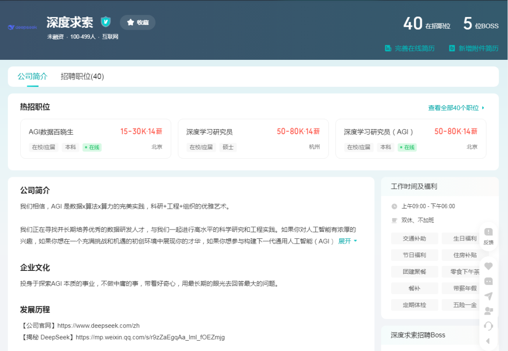This screenshot has width=508, height=351.
Task: Click 定期体检 benefit tag
Action: (x=414, y=305)
